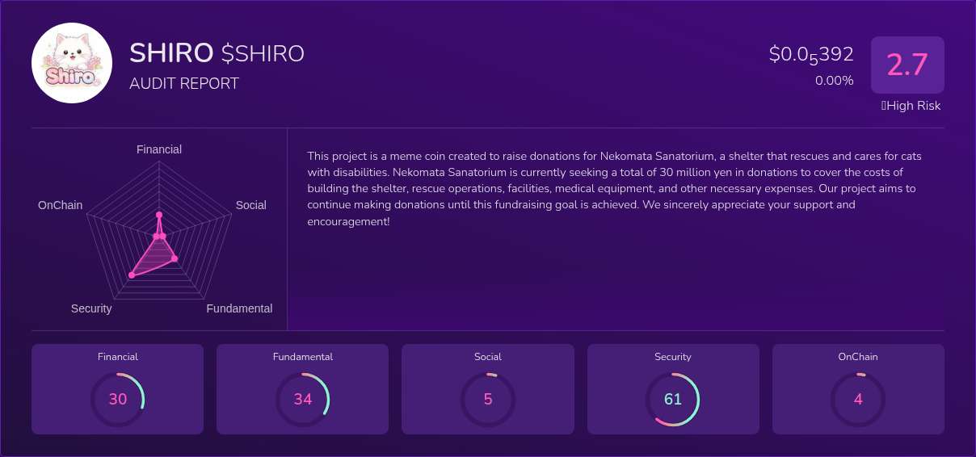Click the OnChain gauge showing 4
Viewport: 976px width, 457px height.
click(x=858, y=399)
